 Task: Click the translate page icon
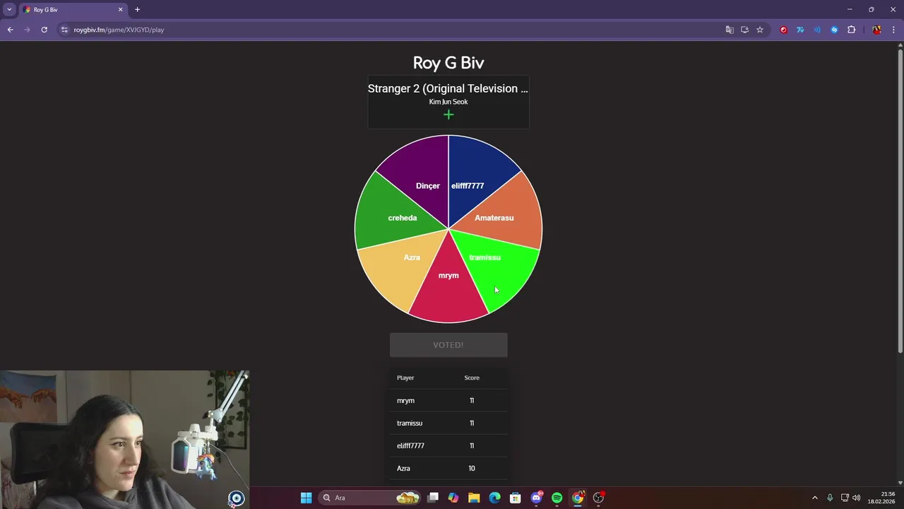point(730,30)
